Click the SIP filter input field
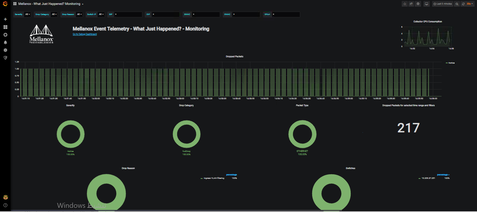 pyautogui.click(x=128, y=14)
